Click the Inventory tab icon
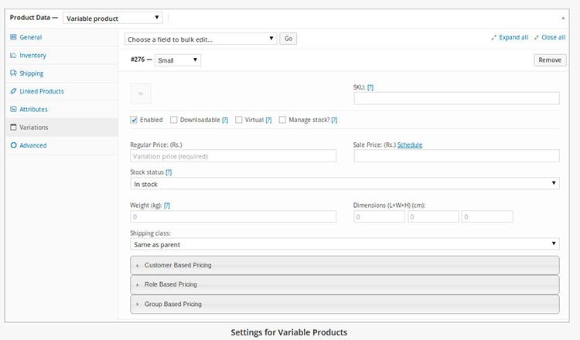The height and width of the screenshot is (340, 580). [13, 56]
